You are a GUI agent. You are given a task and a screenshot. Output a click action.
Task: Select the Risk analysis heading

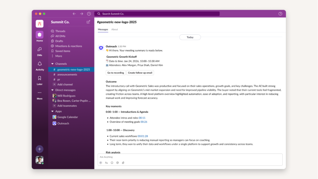(113, 152)
